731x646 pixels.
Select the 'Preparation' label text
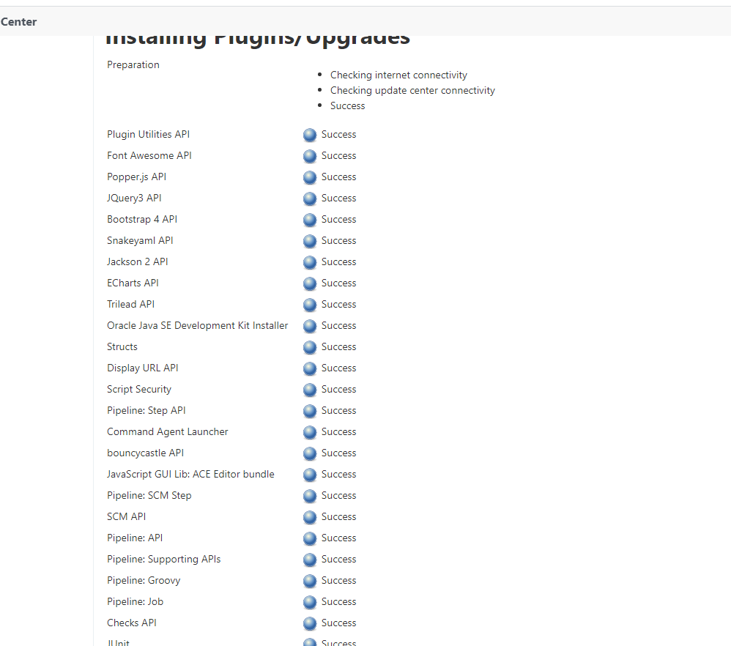[x=133, y=64]
